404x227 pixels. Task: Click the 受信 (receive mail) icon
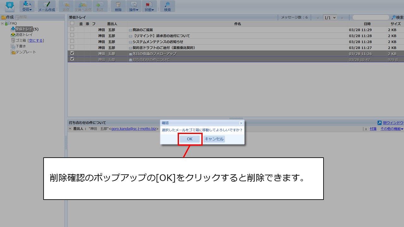coord(27,6)
